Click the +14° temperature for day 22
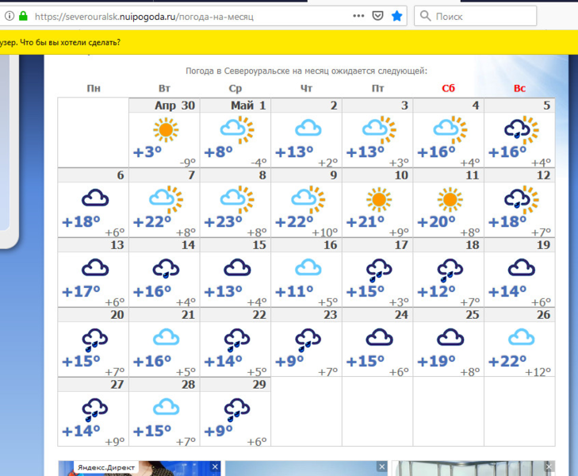 pos(224,361)
